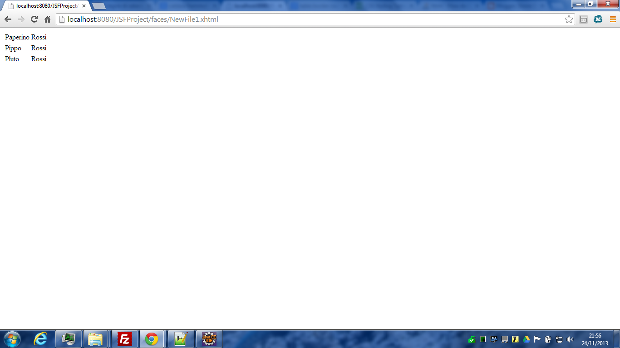Screen dimensions: 620x348
Task: Minimize the Chrome window
Action: pos(578,4)
